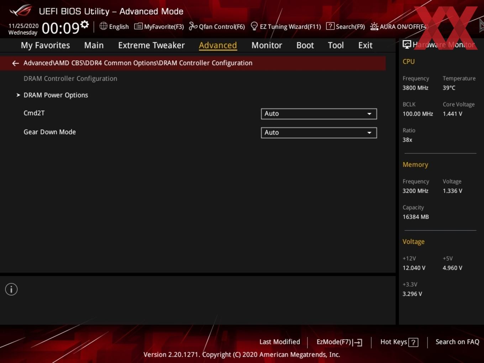
Task: Click the 11/25/2020 date
Action: pos(23,26)
